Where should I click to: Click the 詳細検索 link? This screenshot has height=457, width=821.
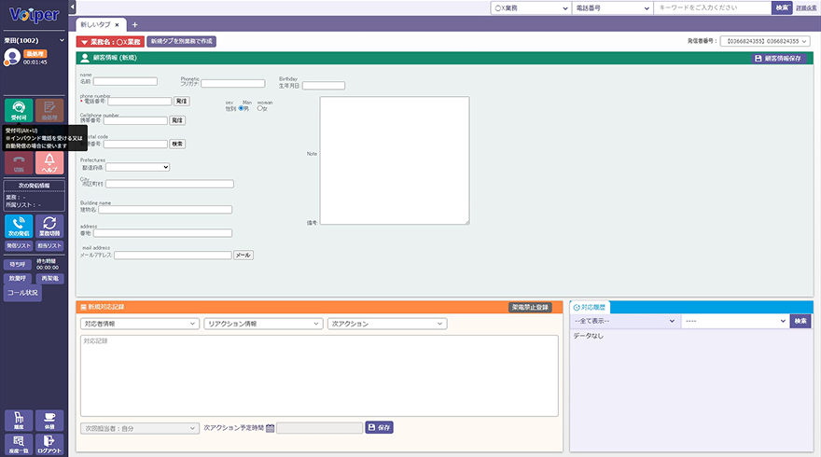[806, 7]
